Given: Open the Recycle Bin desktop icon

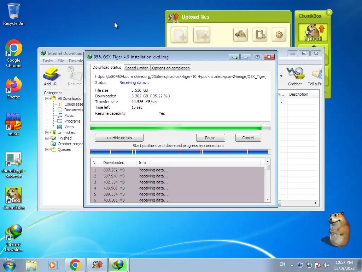Looking at the screenshot, I should pos(14,14).
